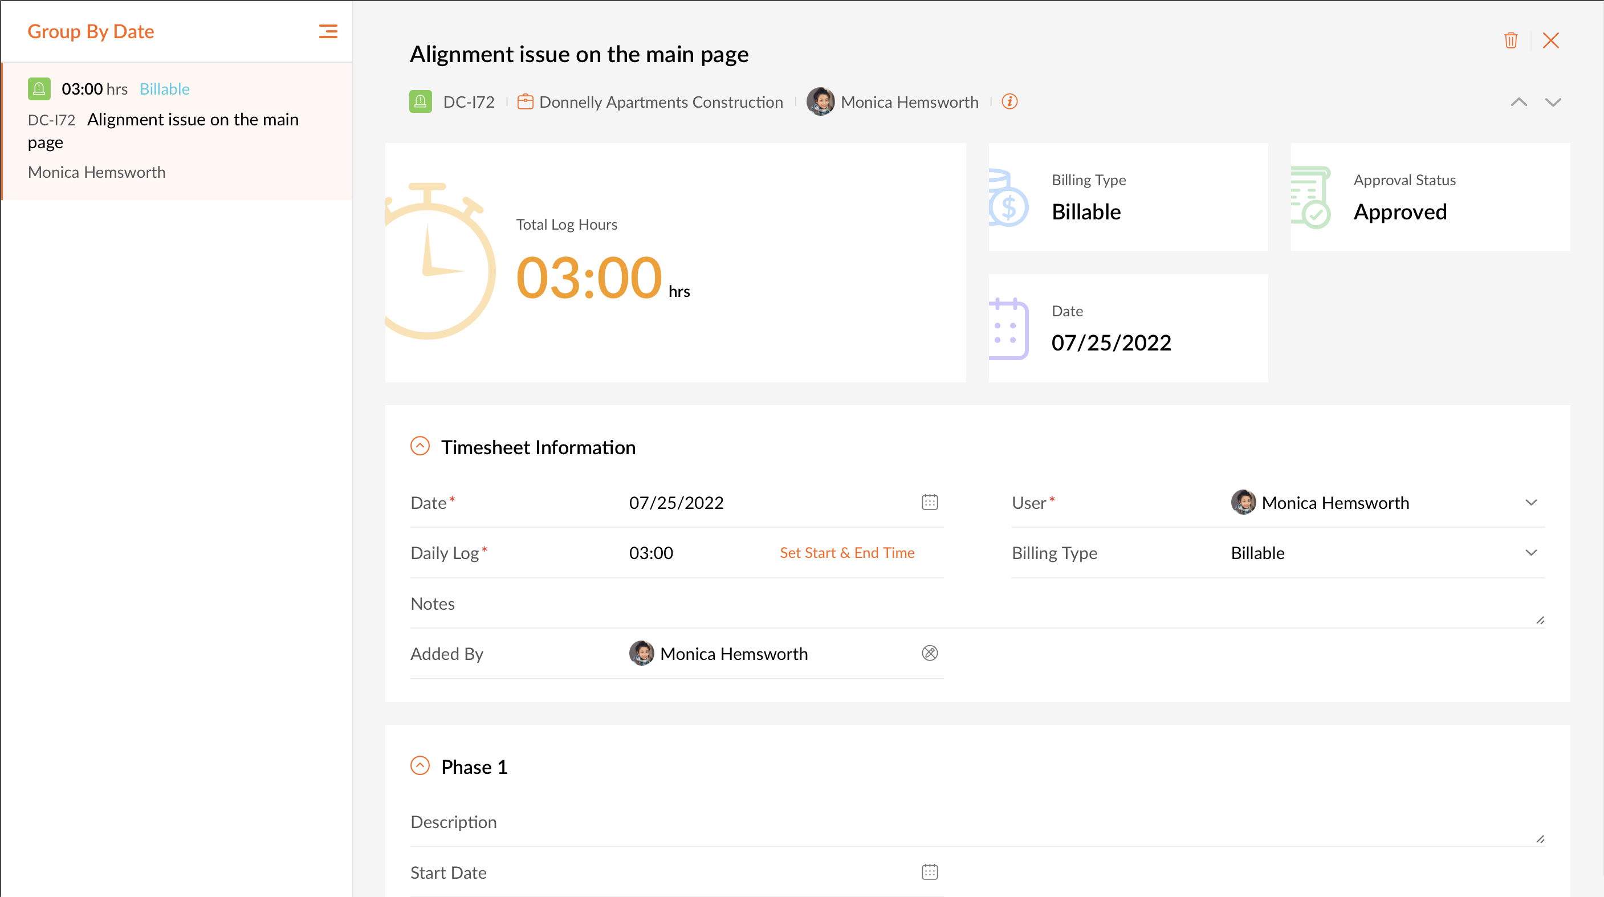
Task: Open Donnelly Apartments Construction project link
Action: click(x=661, y=102)
